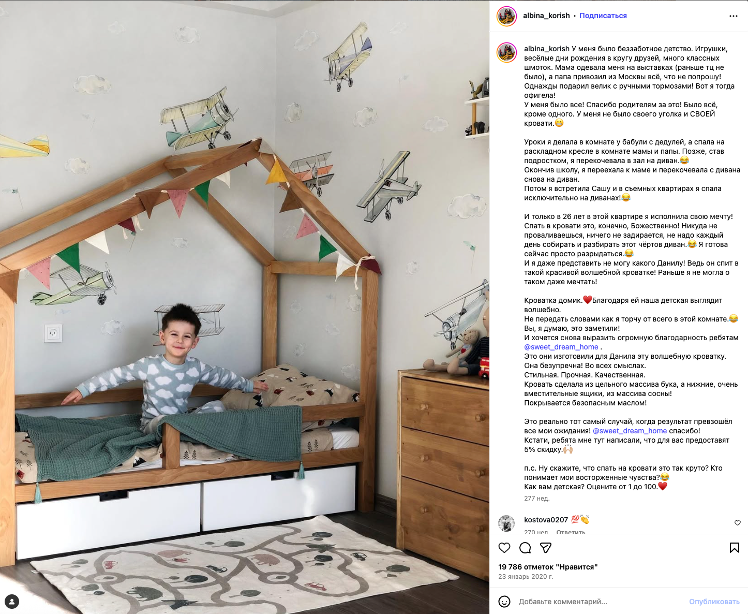Open albina_korish avatar in the post header
The height and width of the screenshot is (614, 748).
(507, 16)
